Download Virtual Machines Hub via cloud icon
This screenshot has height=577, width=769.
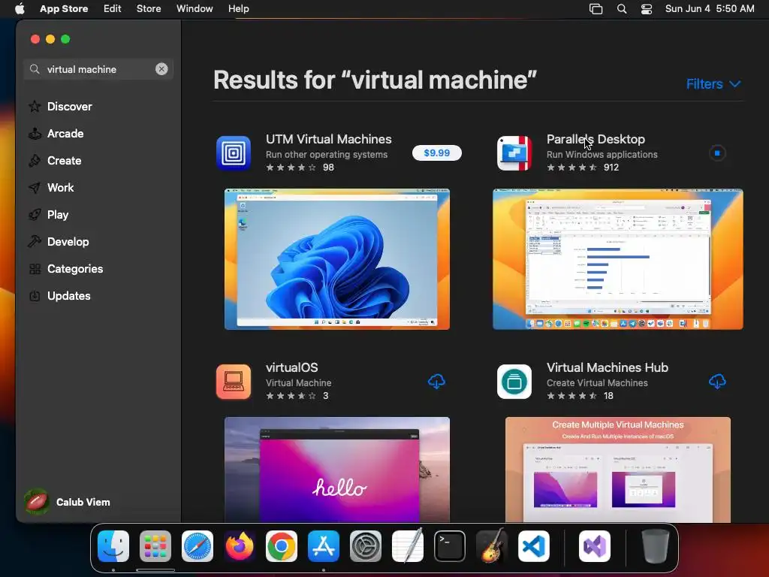[717, 381]
